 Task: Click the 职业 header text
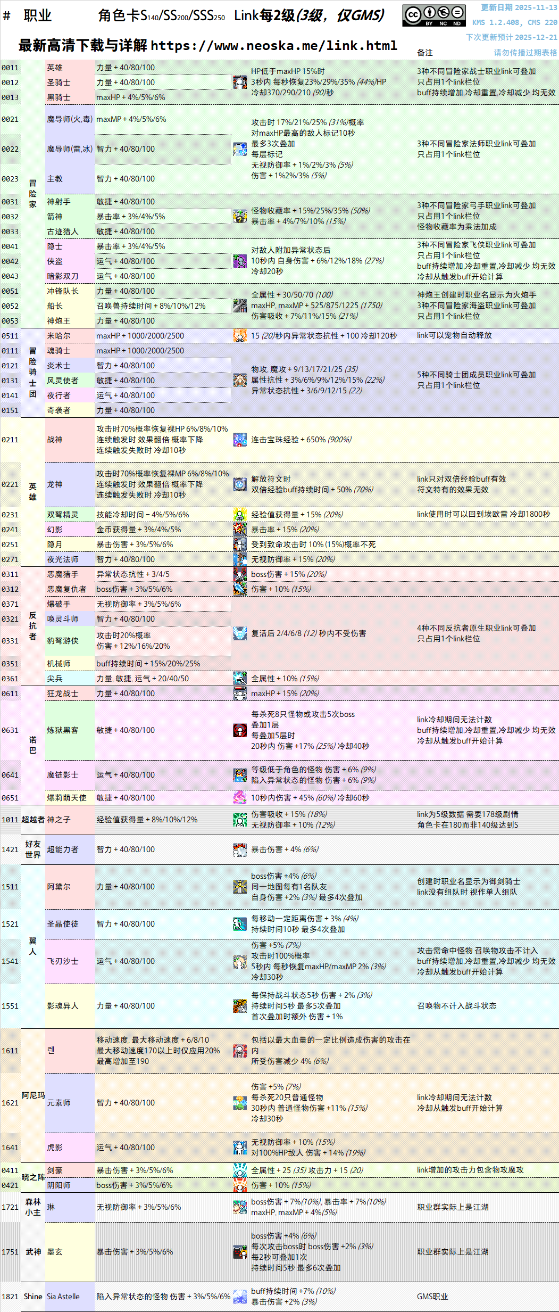(37, 15)
